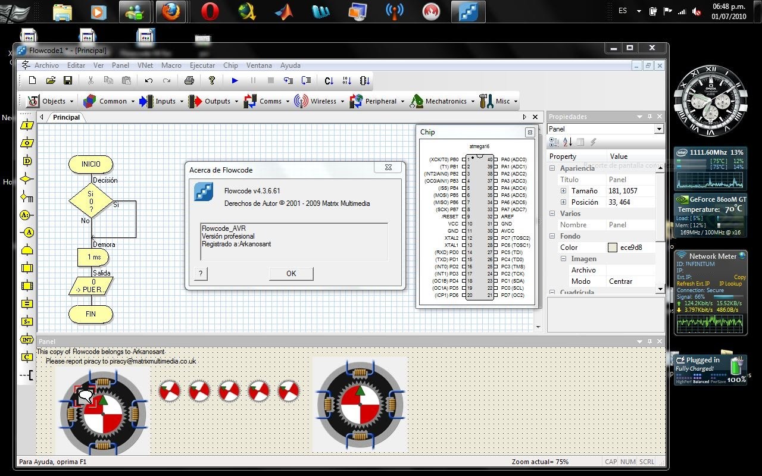The image size is (762, 476).
Task: Save the flowchart with floppy icon
Action: click(68, 80)
